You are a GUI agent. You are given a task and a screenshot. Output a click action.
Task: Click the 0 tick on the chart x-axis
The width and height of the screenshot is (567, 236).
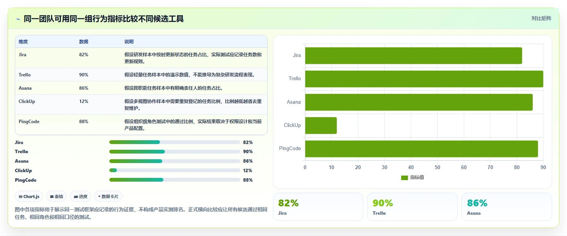305,167
